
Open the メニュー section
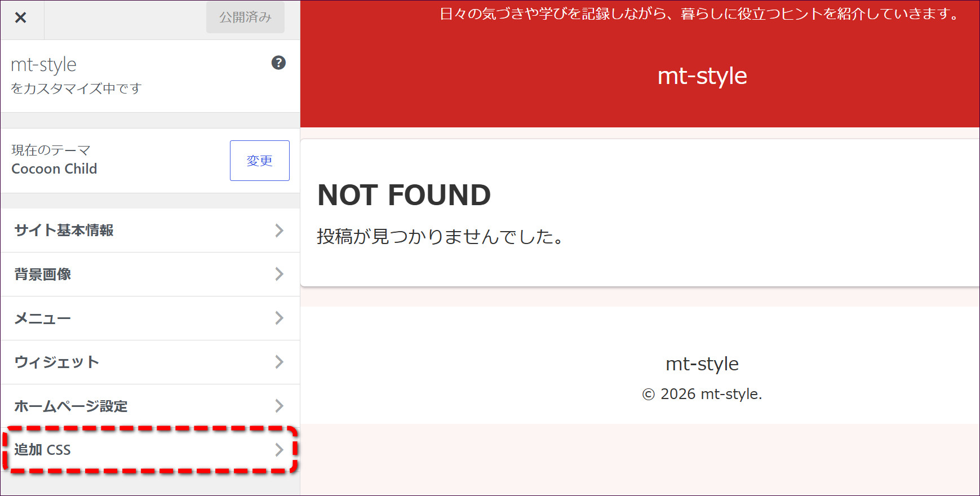tap(150, 318)
